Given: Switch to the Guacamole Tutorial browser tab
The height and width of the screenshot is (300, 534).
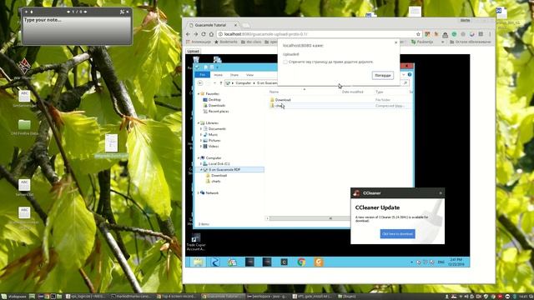Looking at the screenshot, I should click(x=211, y=25).
